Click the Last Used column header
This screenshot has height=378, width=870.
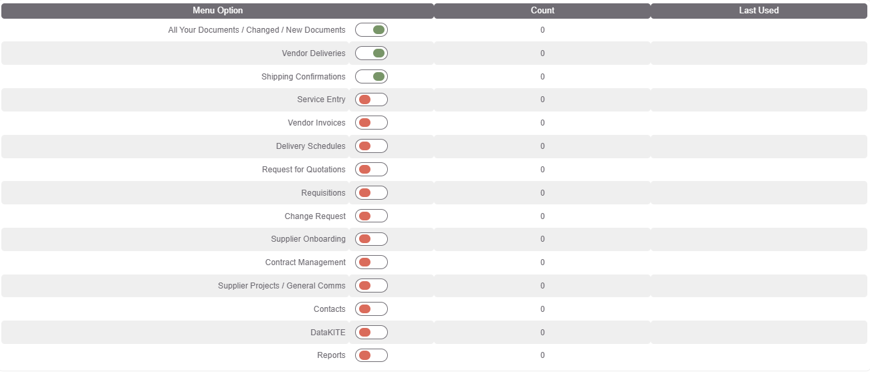pos(759,11)
